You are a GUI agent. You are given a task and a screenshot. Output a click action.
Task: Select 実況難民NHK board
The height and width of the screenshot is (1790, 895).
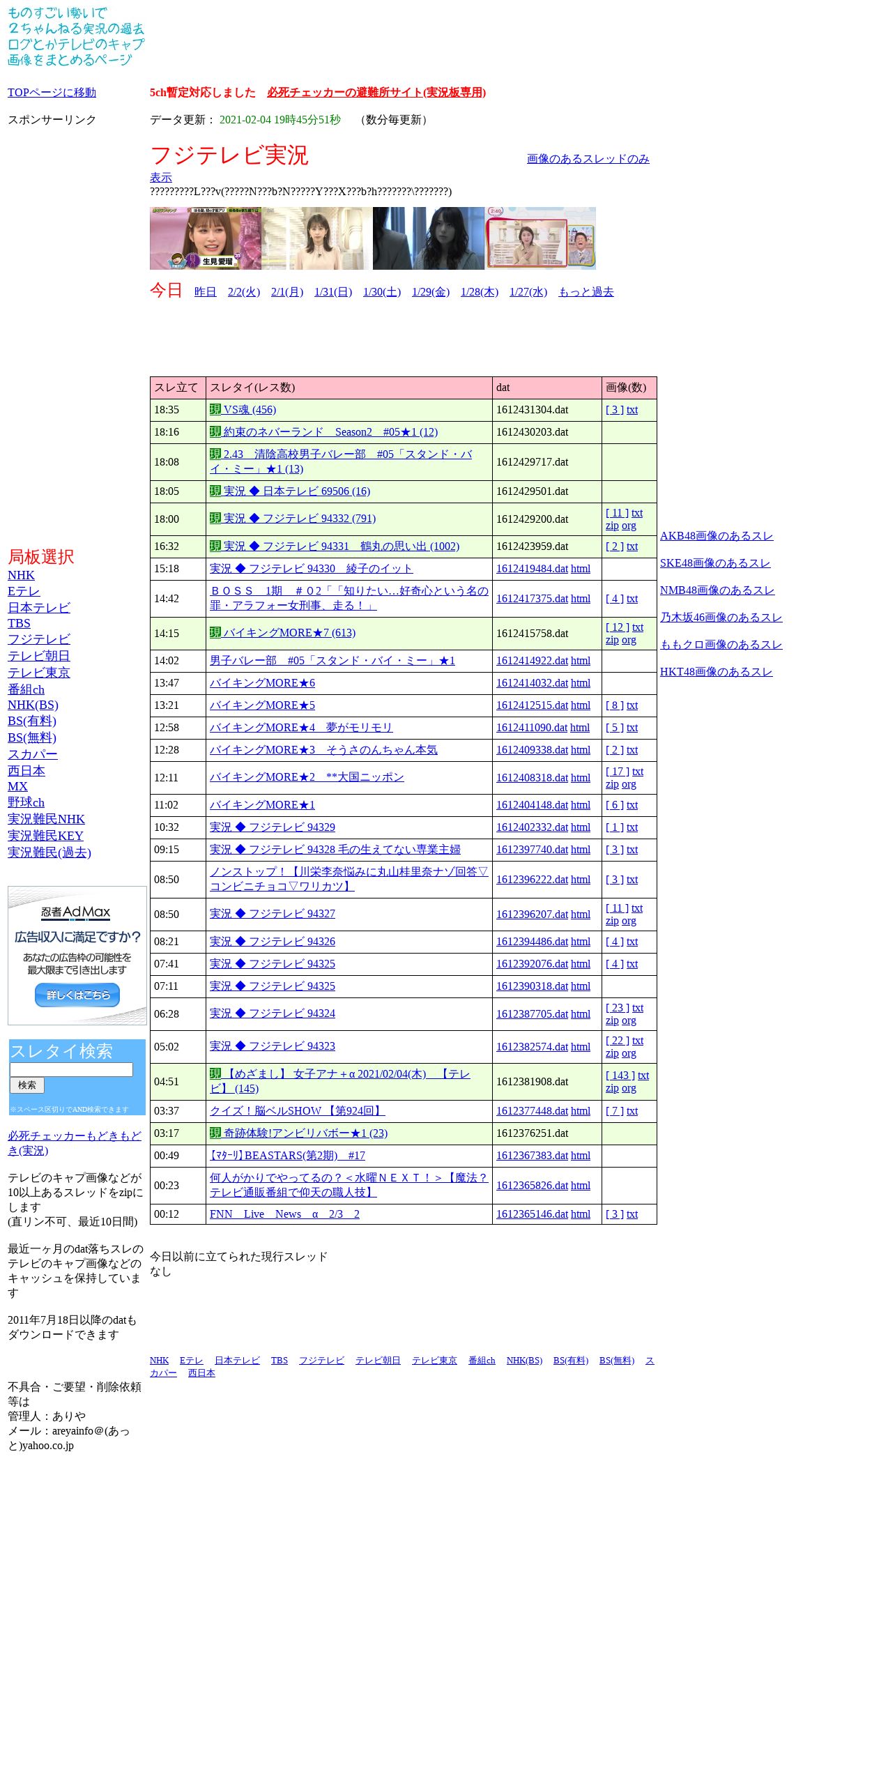(x=46, y=820)
